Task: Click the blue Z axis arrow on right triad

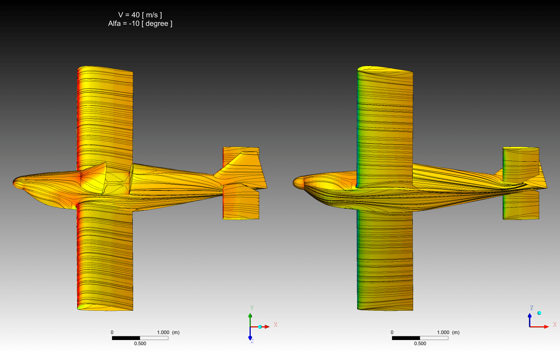Action: click(x=530, y=316)
